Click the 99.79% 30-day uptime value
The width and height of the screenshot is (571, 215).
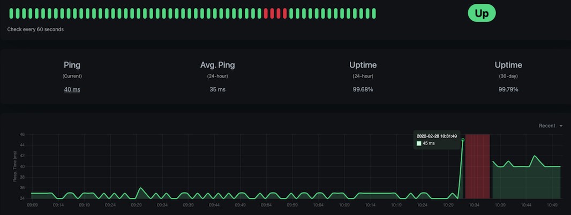pyautogui.click(x=508, y=89)
